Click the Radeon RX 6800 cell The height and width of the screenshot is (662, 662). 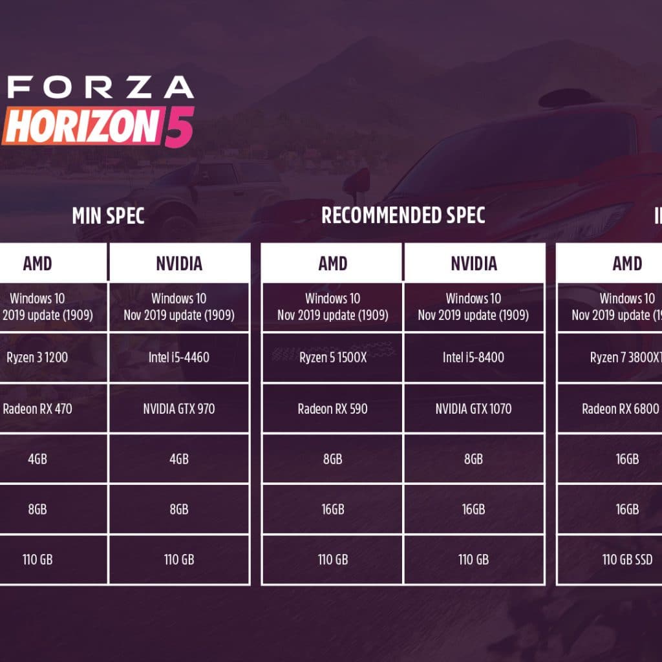coord(620,409)
